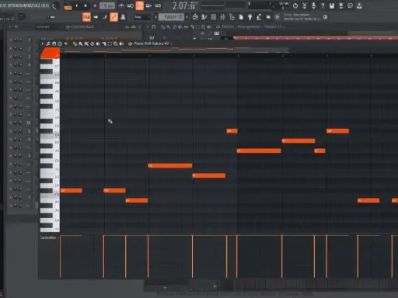Open Piano roll options menu arrow
The height and width of the screenshot is (298, 398).
[43, 43]
